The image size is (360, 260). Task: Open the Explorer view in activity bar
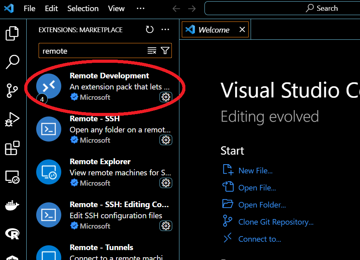(x=12, y=33)
